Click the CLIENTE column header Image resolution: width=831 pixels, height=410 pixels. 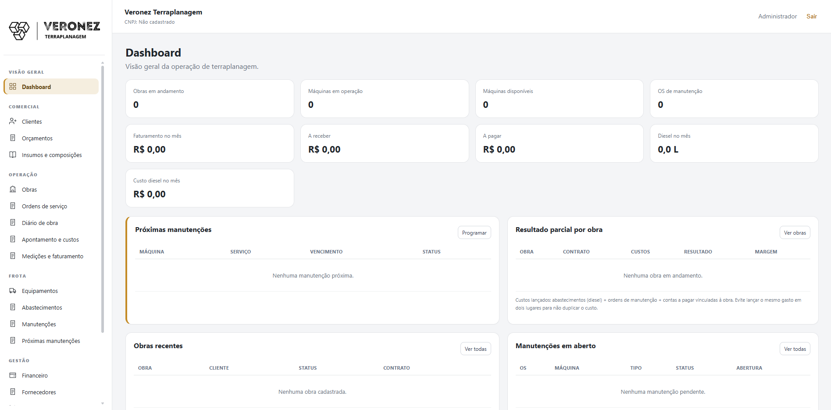[219, 368]
